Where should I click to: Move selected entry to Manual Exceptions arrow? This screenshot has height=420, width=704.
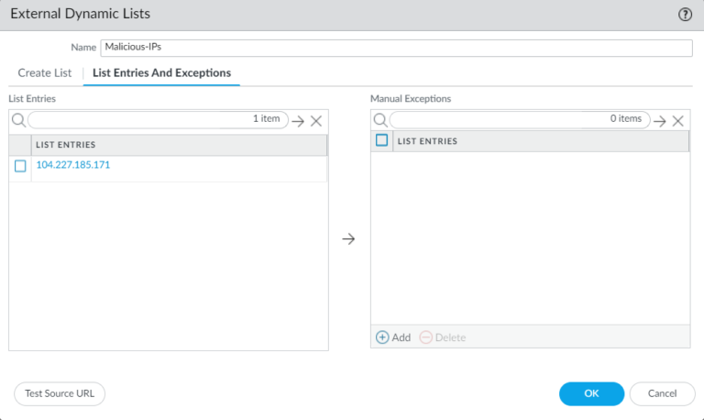point(348,238)
